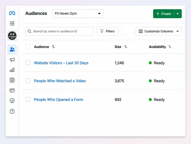Open the megaphone campaigns icon
The height and width of the screenshot is (144, 191).
click(12, 60)
